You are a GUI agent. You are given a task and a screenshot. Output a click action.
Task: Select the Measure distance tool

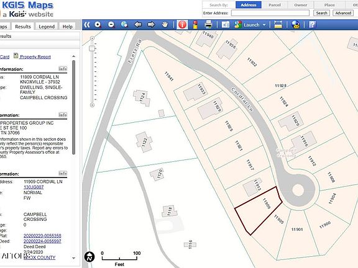pos(278,25)
